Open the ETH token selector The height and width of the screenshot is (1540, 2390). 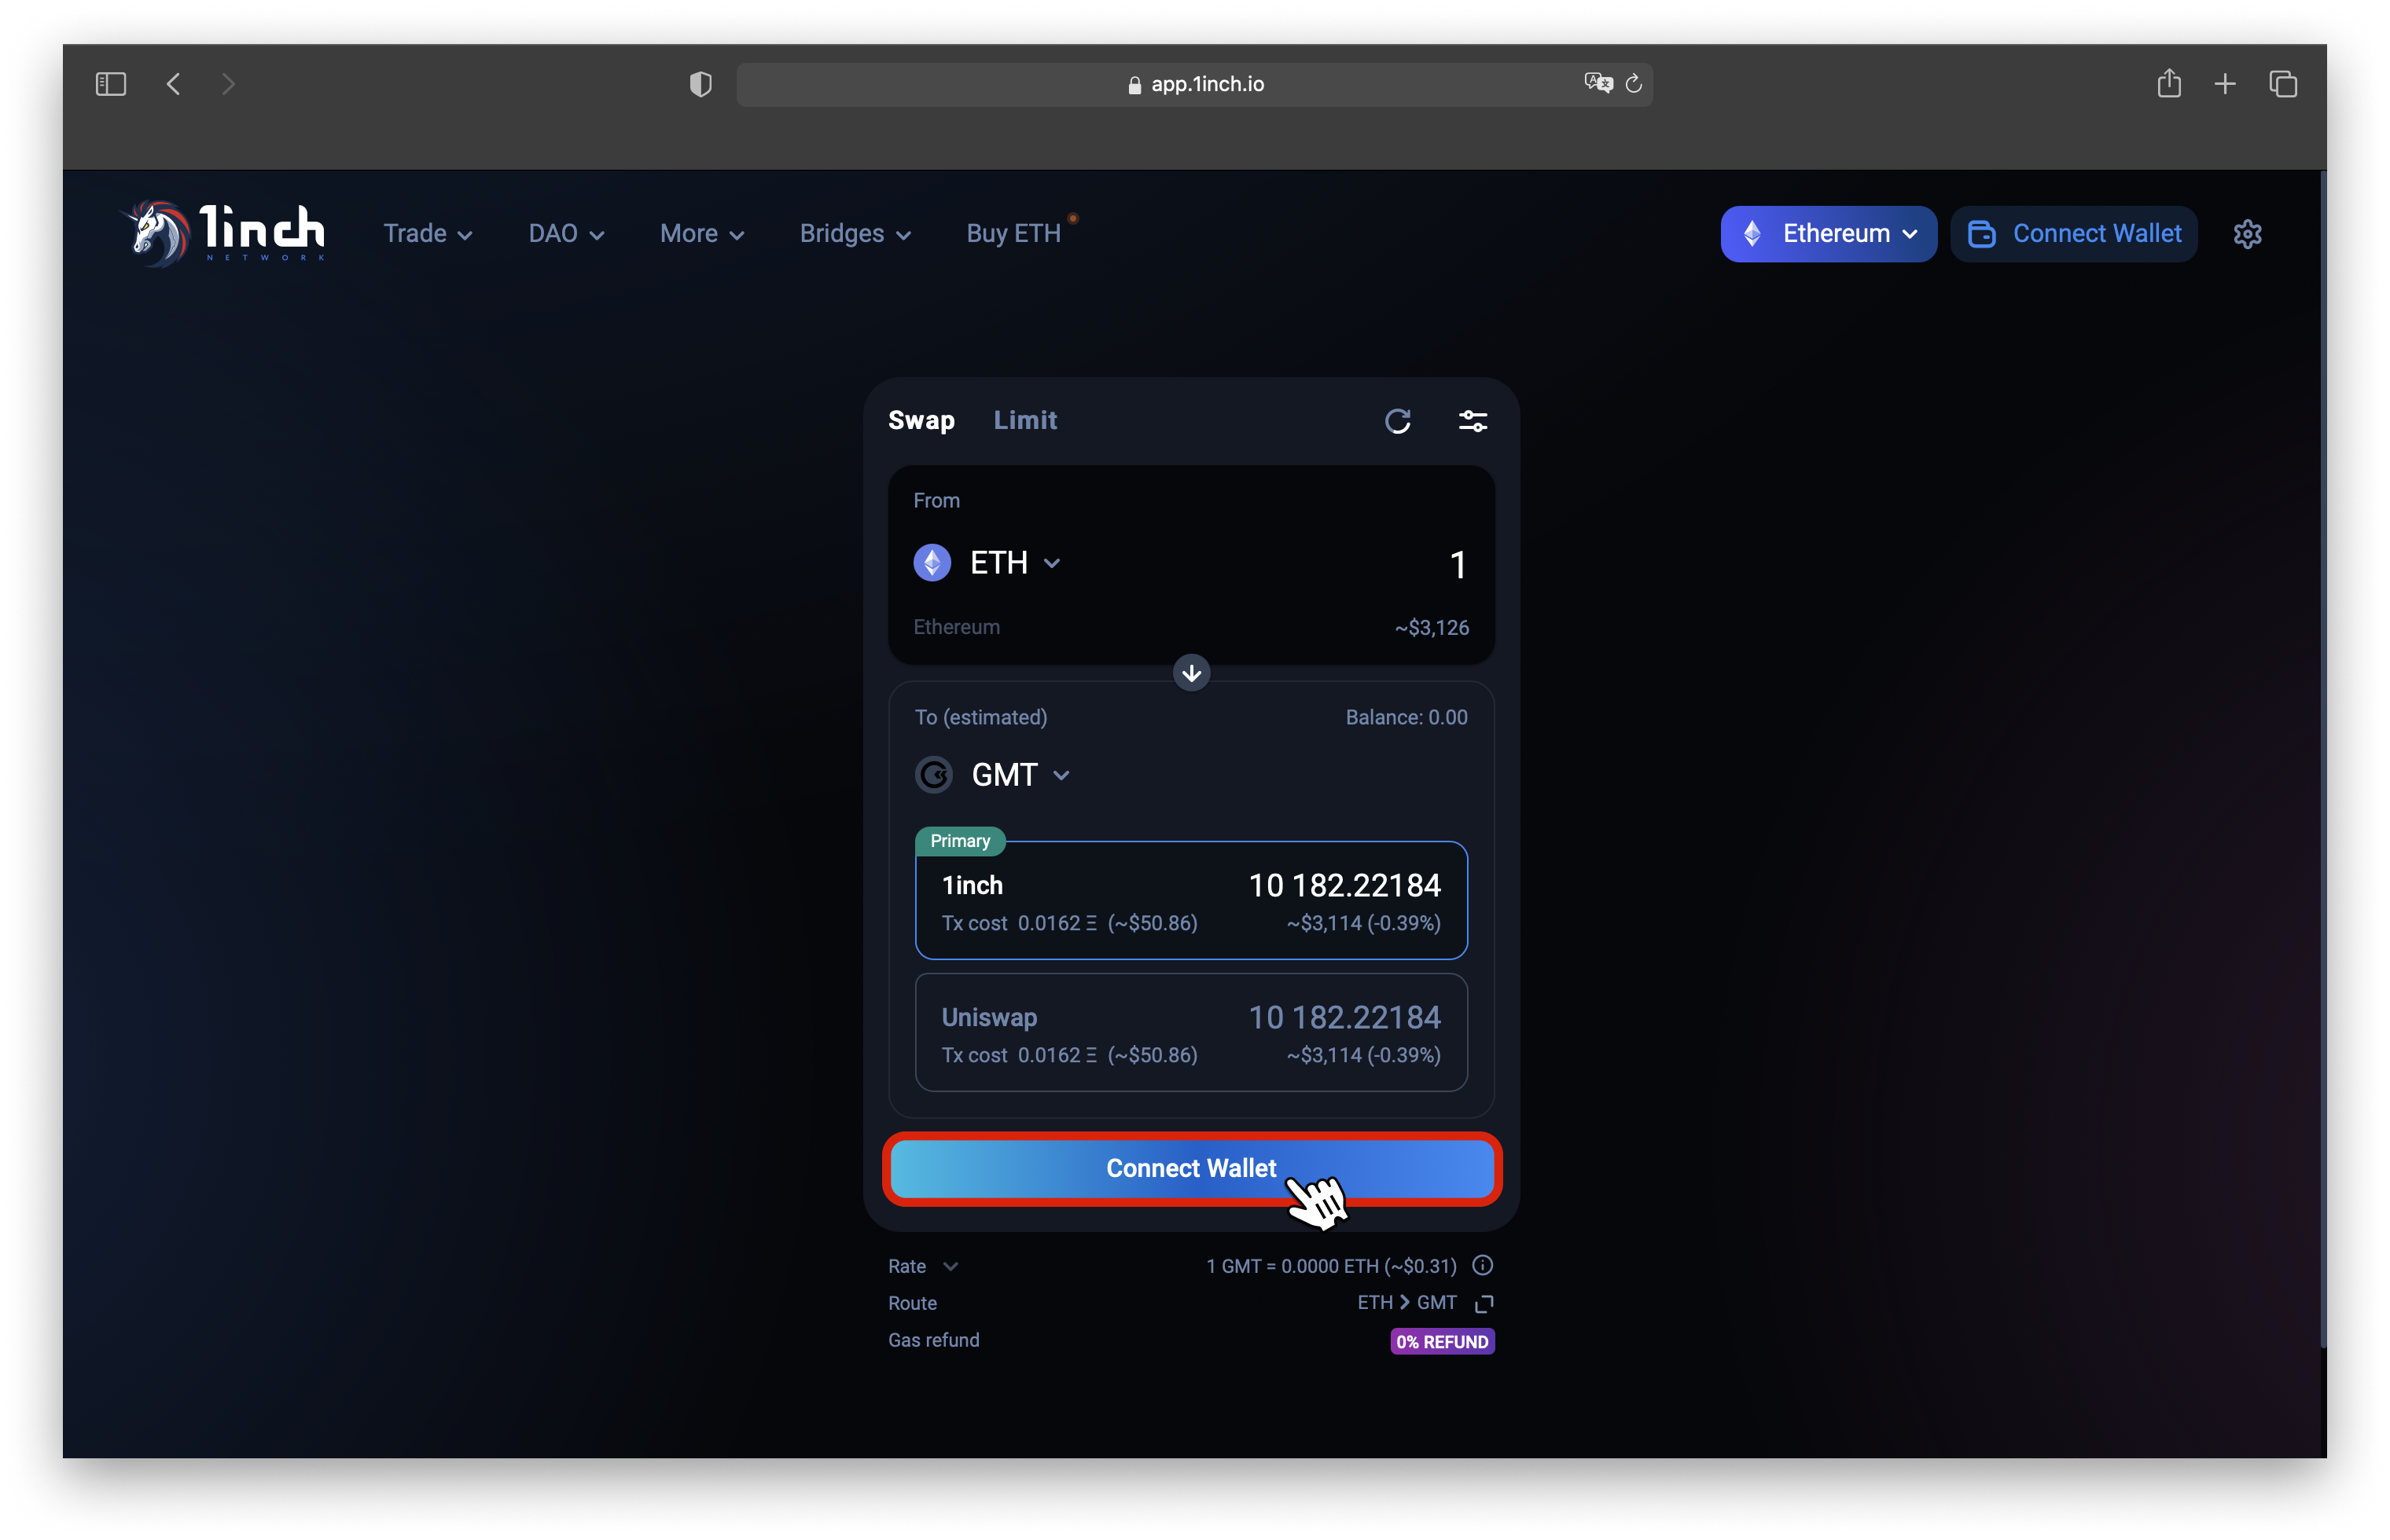coord(987,563)
